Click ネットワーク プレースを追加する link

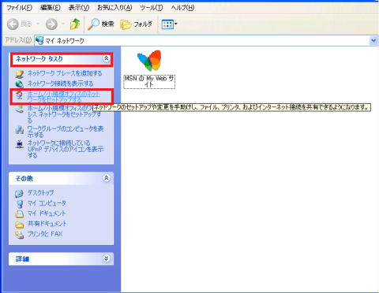[65, 73]
